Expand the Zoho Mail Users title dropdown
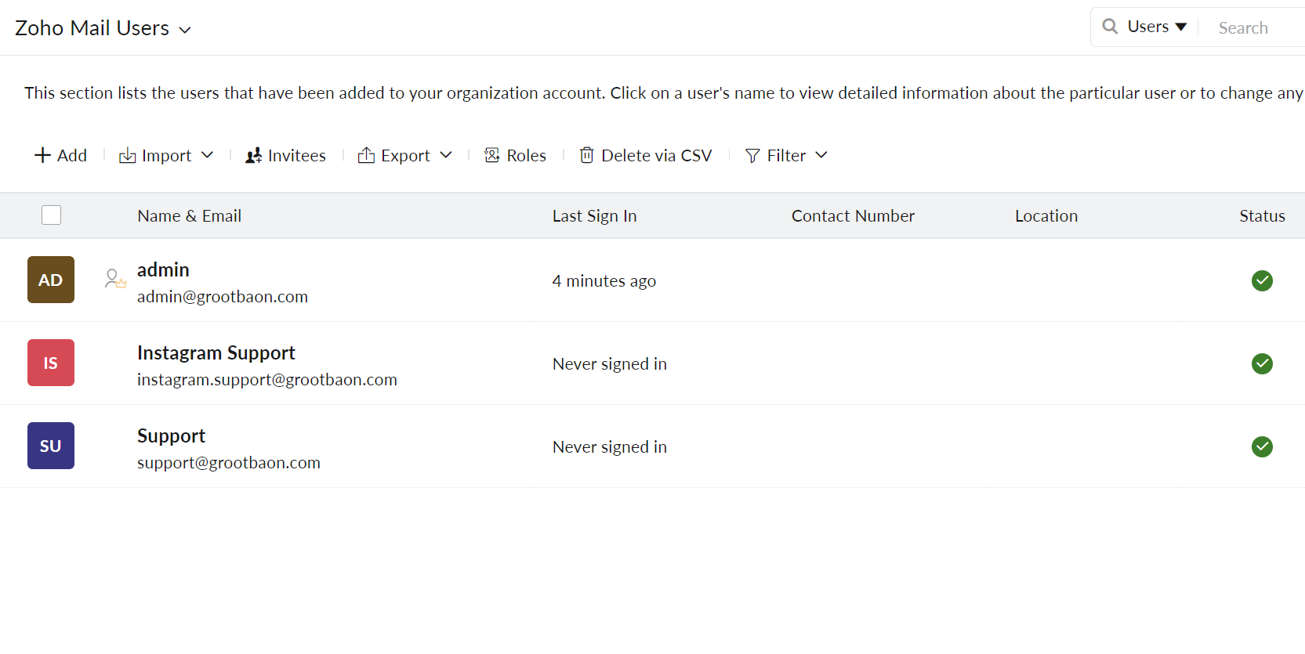The image size is (1305, 654). pos(185,31)
